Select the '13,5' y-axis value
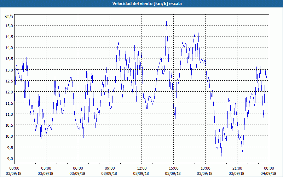The height and width of the screenshot is (177, 283). (x=10, y=59)
